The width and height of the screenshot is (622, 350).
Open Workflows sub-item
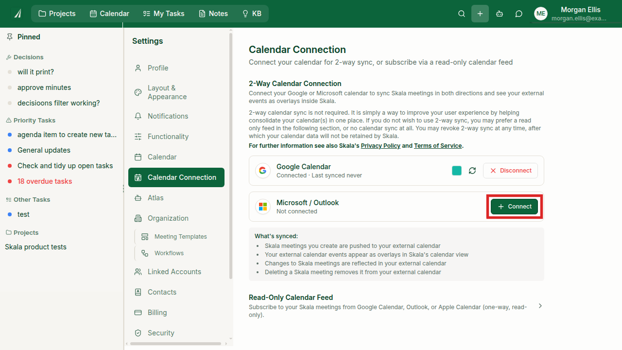(180, 253)
